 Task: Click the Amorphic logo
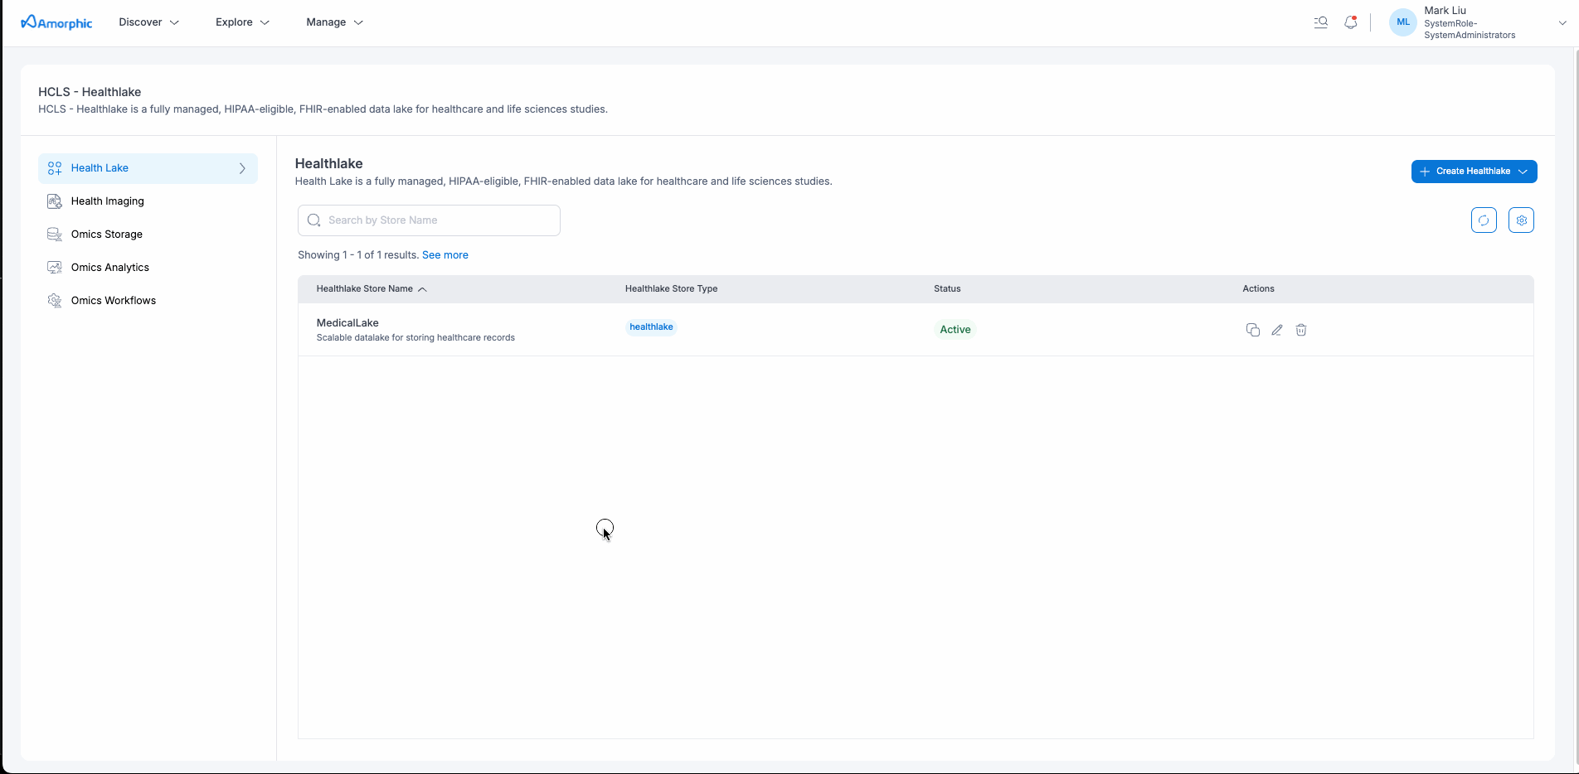click(x=56, y=22)
